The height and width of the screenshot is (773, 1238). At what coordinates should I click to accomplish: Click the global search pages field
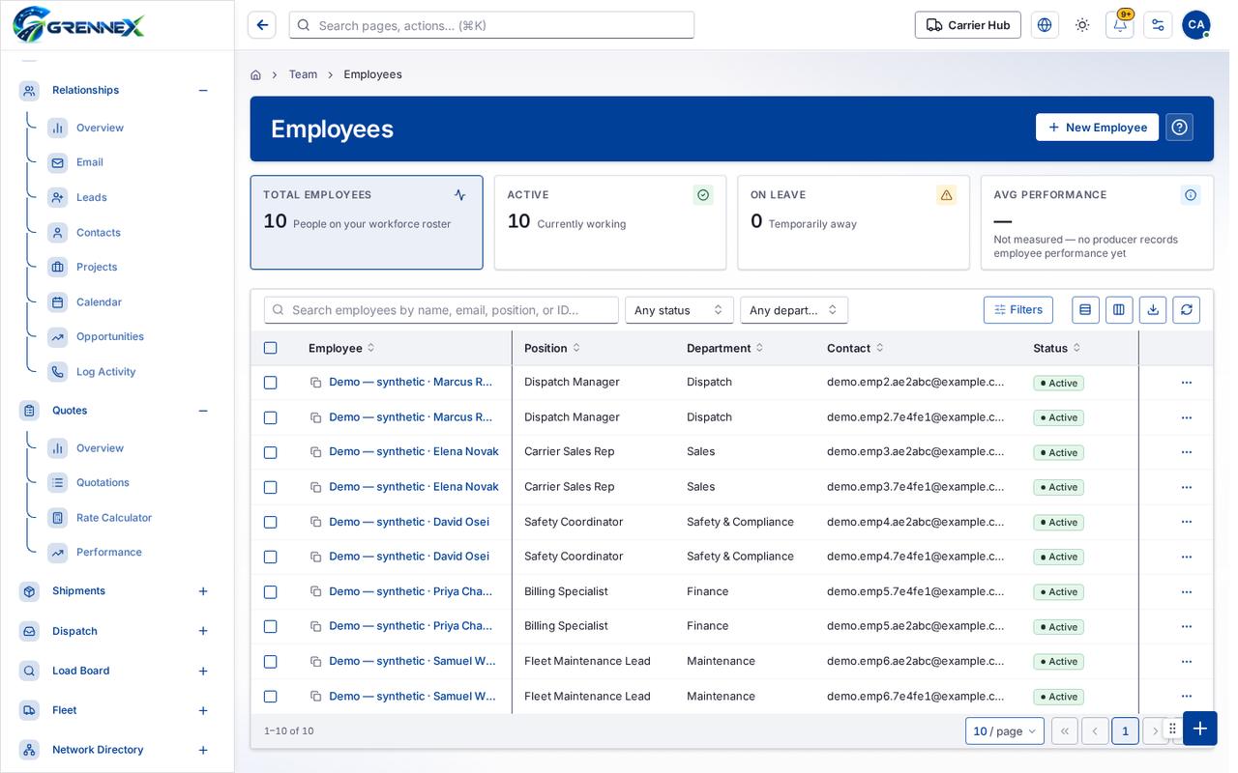pyautogui.click(x=491, y=25)
